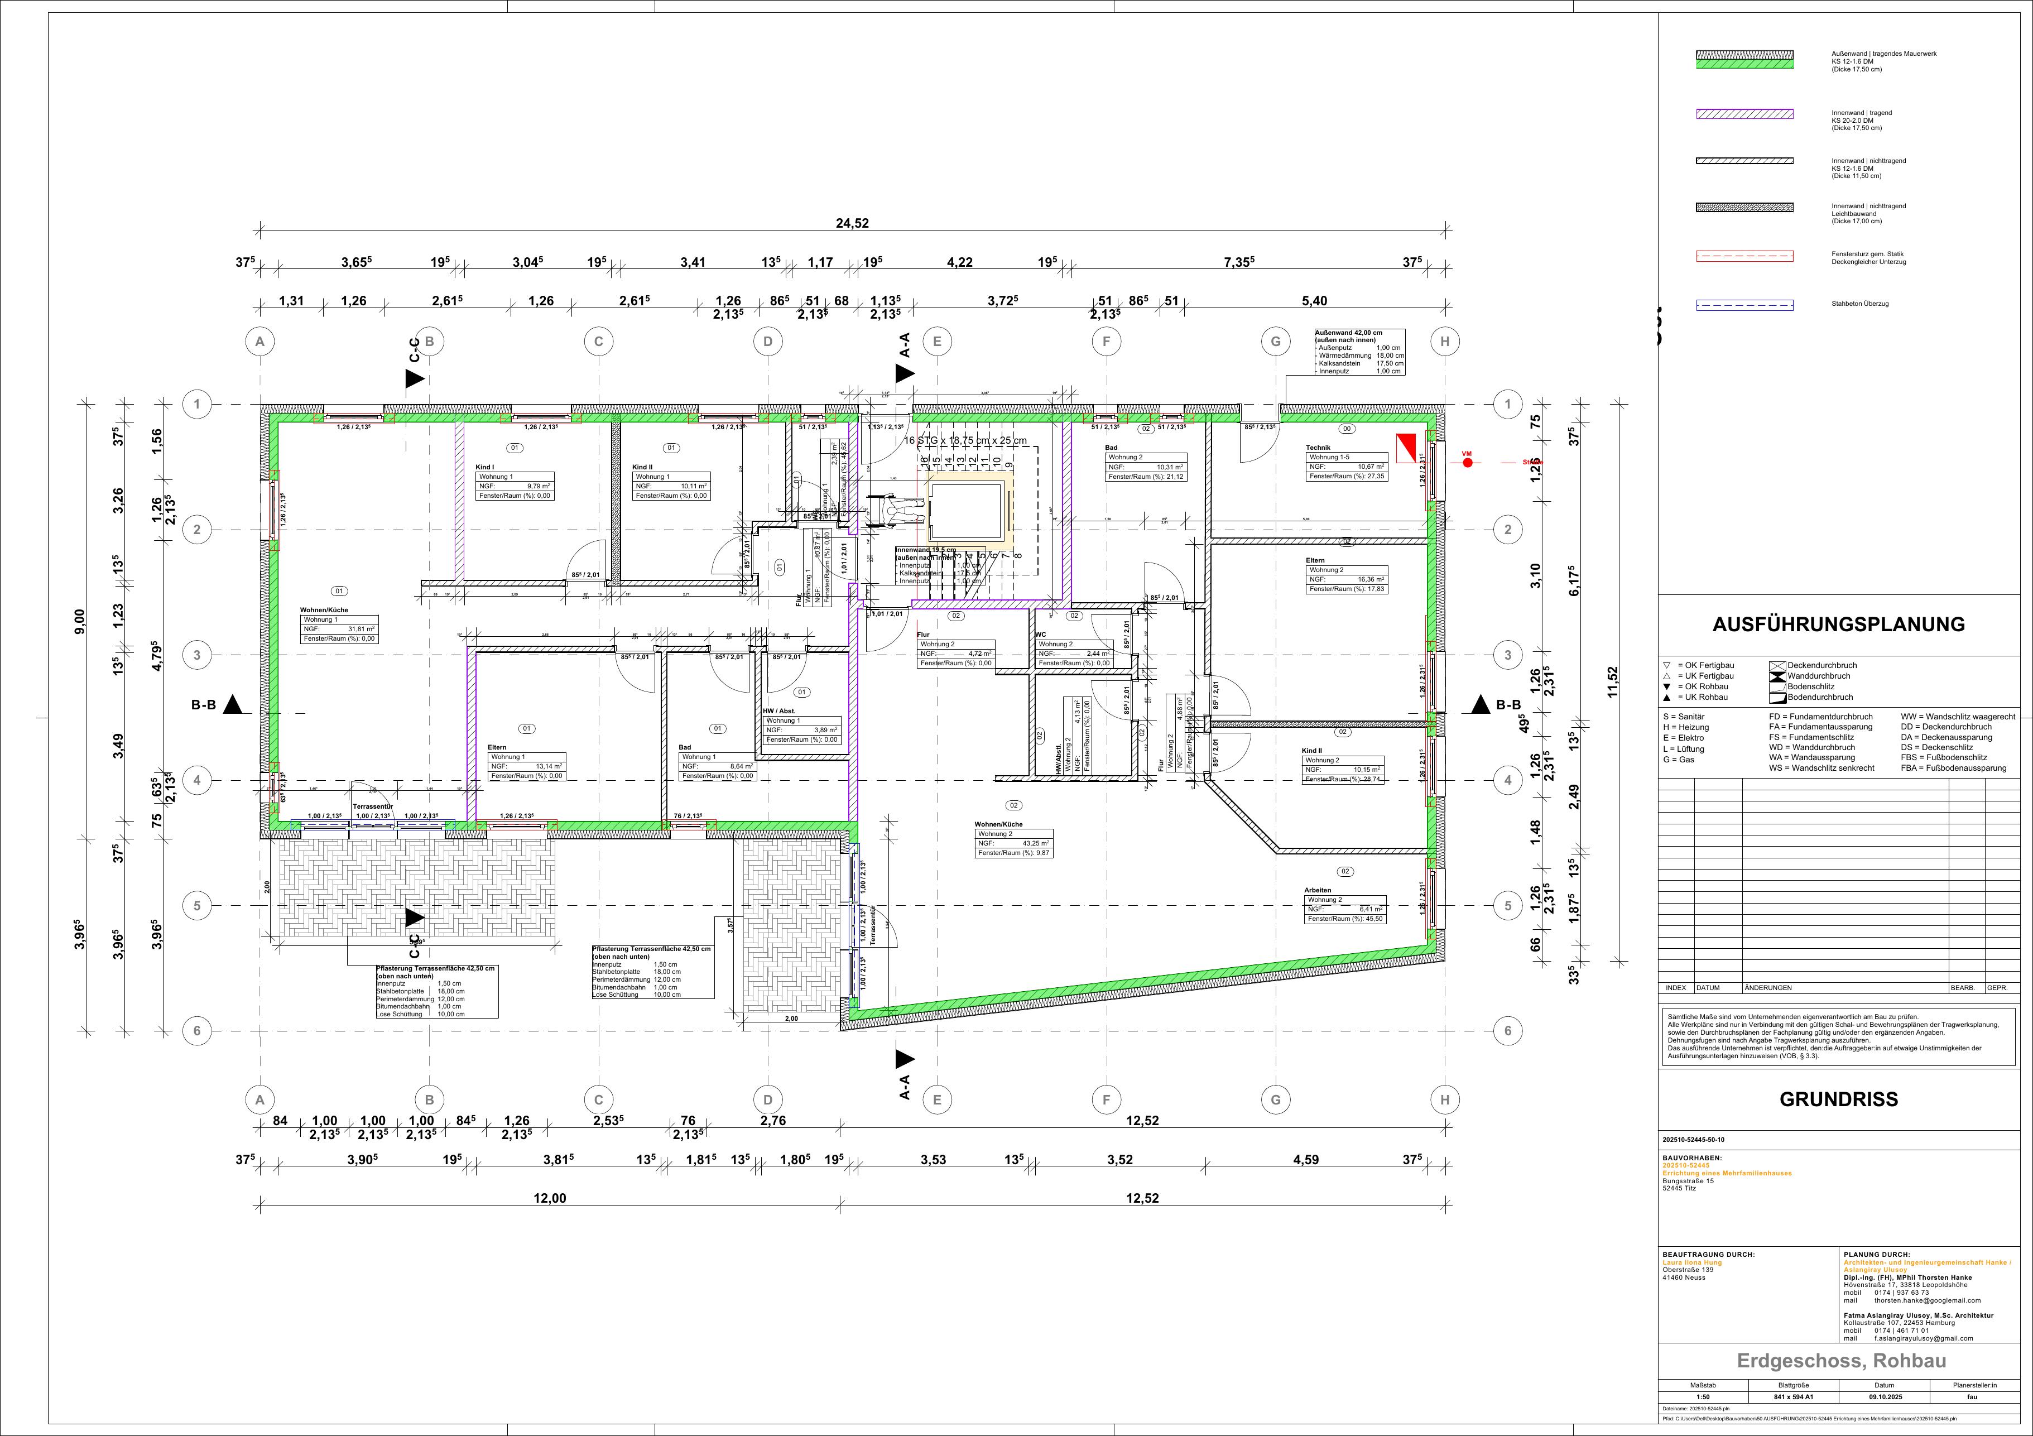This screenshot has width=2033, height=1436.
Task: Click the orange 'Laura Ilona Hung' name
Action: point(1692,1262)
